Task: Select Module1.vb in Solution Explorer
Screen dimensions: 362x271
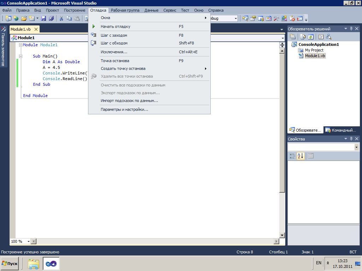Action: [x=315, y=56]
